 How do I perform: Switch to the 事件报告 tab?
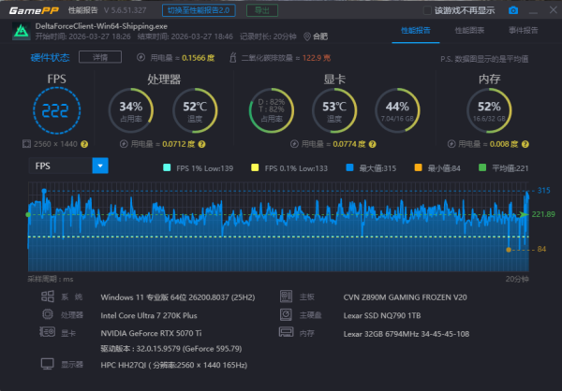524,31
